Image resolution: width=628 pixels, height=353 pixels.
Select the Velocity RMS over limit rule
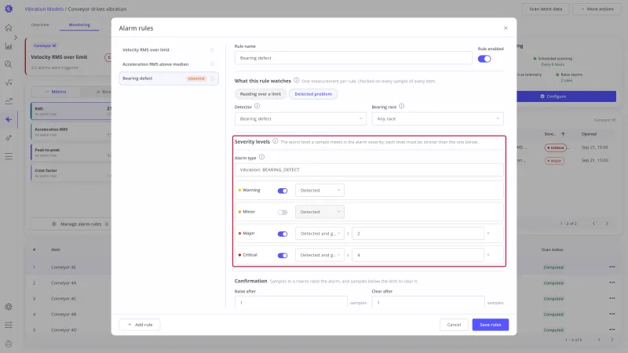coord(168,50)
